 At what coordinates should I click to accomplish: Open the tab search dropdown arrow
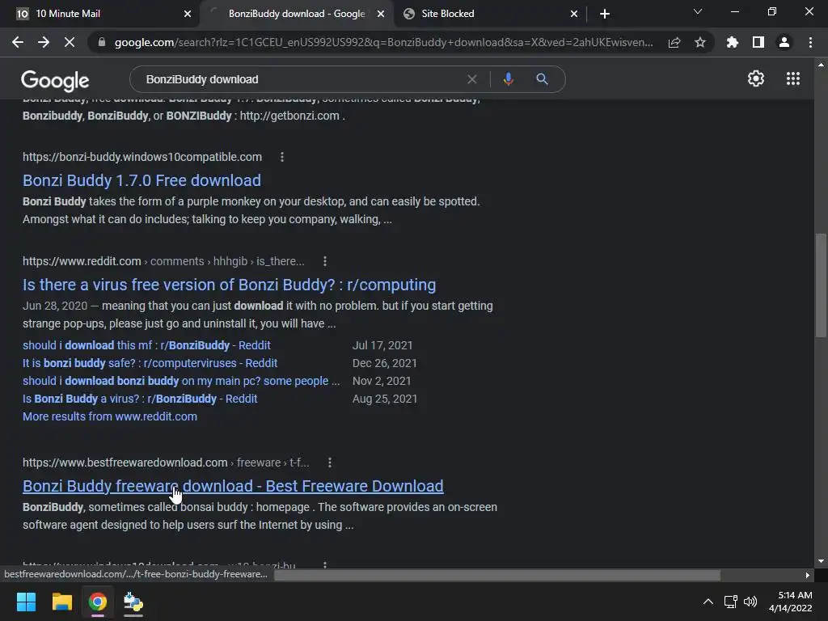[x=698, y=11]
